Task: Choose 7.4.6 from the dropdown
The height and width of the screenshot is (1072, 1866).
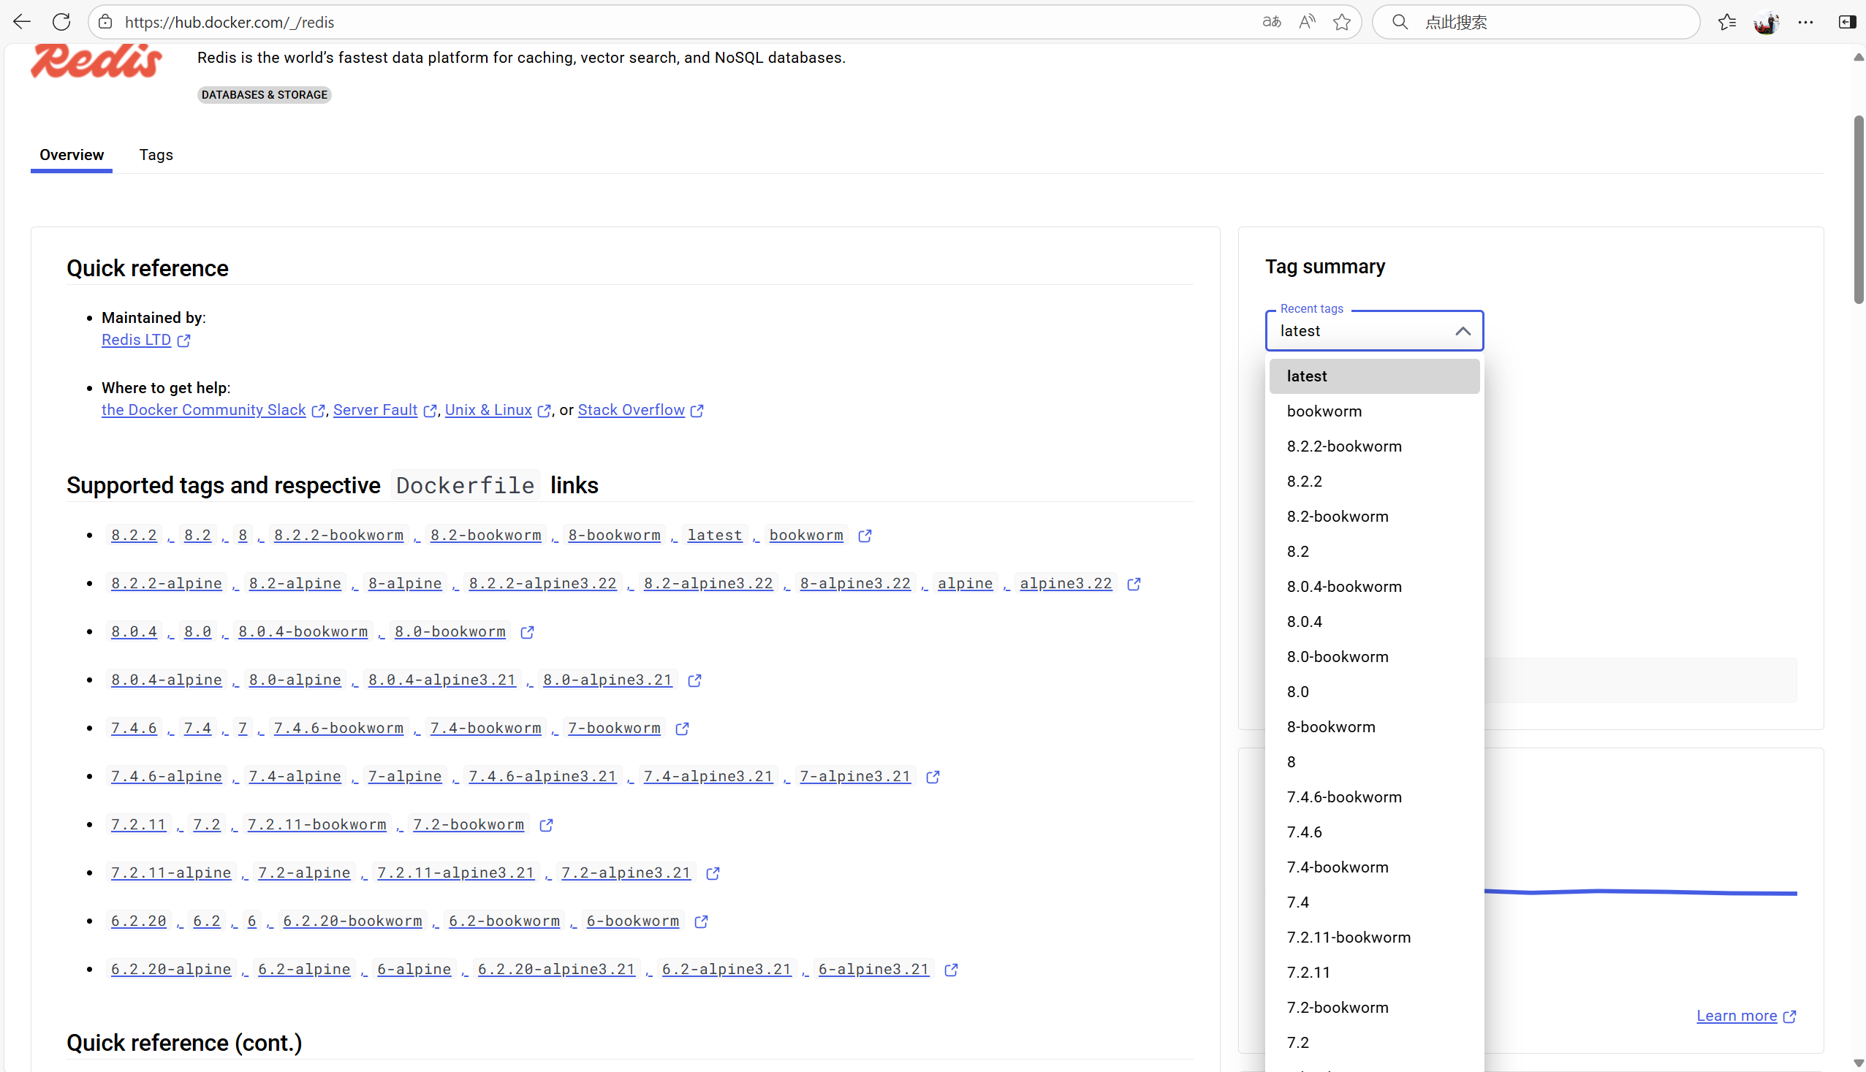Action: (1304, 832)
